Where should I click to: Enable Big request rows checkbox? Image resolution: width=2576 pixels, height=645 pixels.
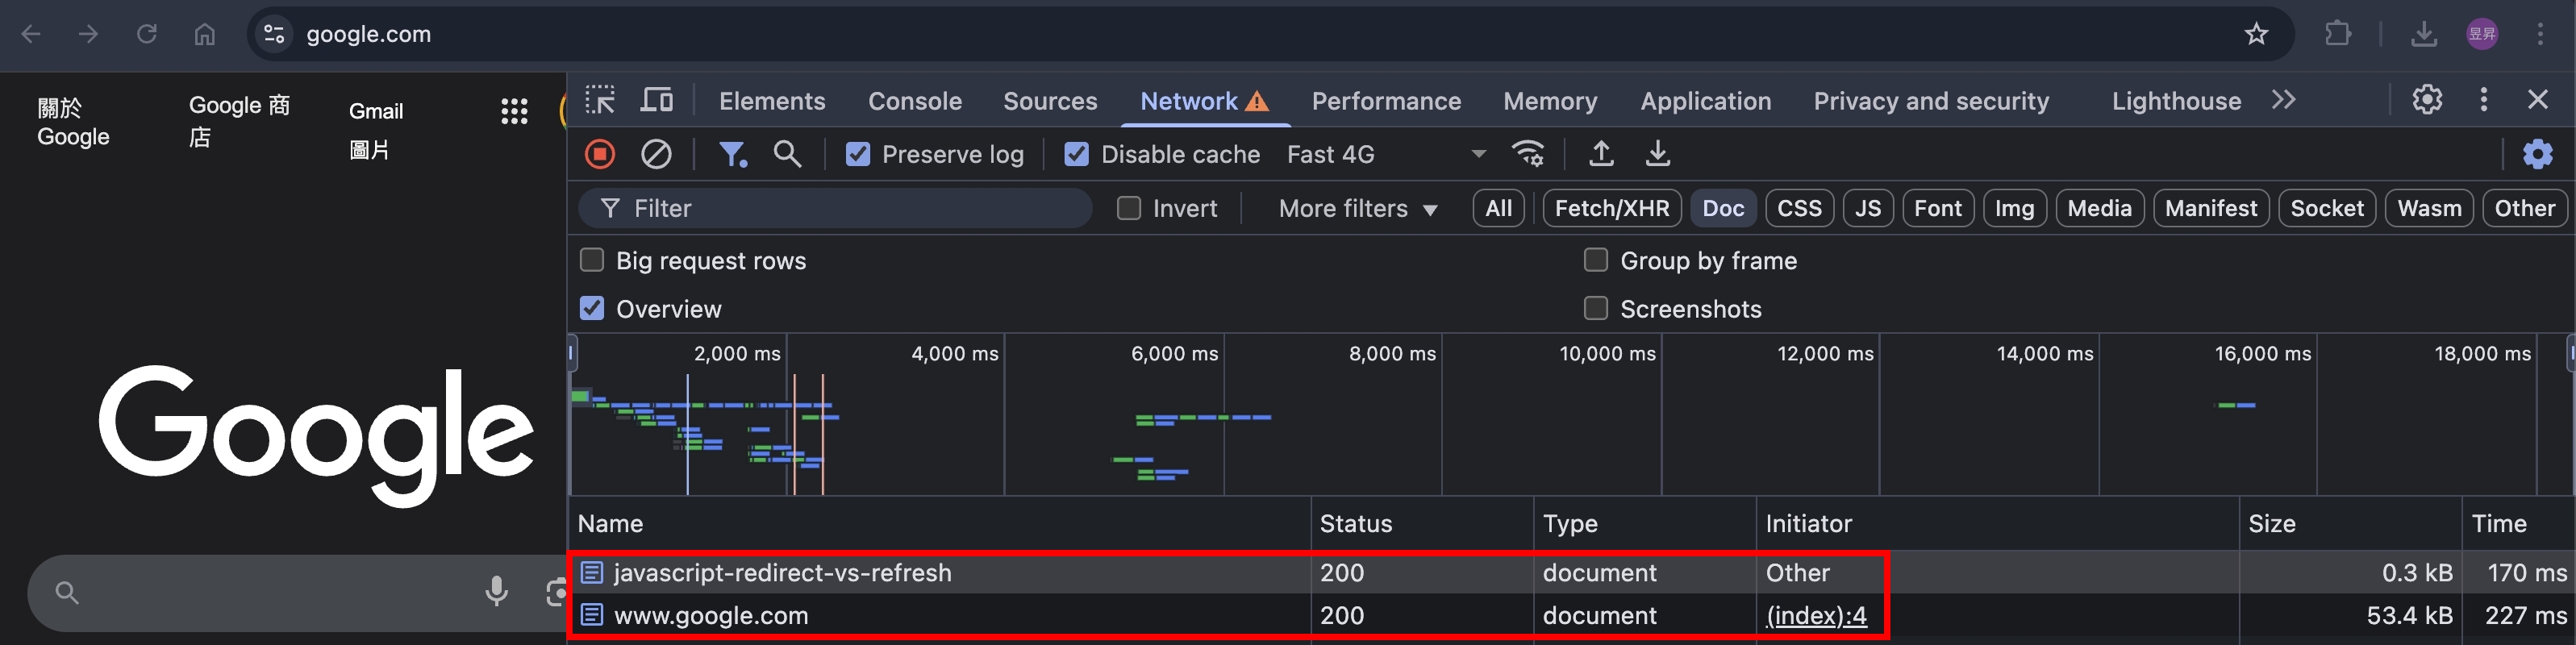[x=592, y=260]
